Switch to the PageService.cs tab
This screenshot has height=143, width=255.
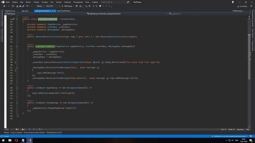click(10, 11)
